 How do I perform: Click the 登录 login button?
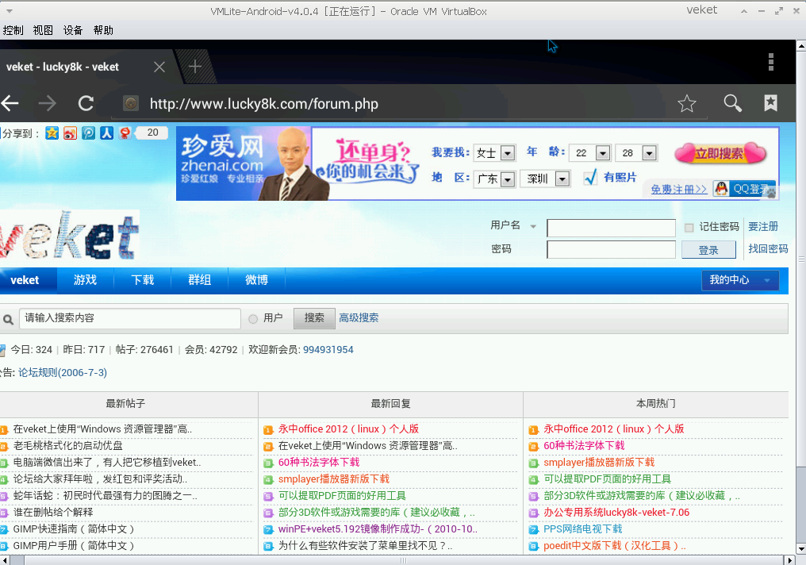point(708,250)
